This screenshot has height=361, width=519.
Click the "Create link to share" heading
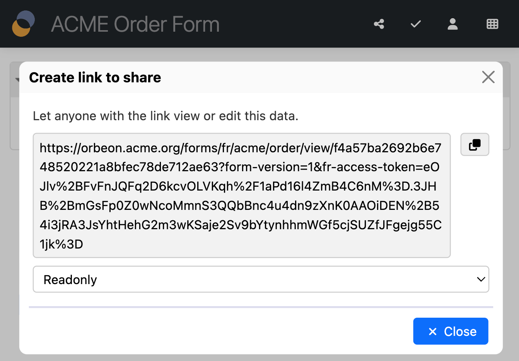pos(95,78)
